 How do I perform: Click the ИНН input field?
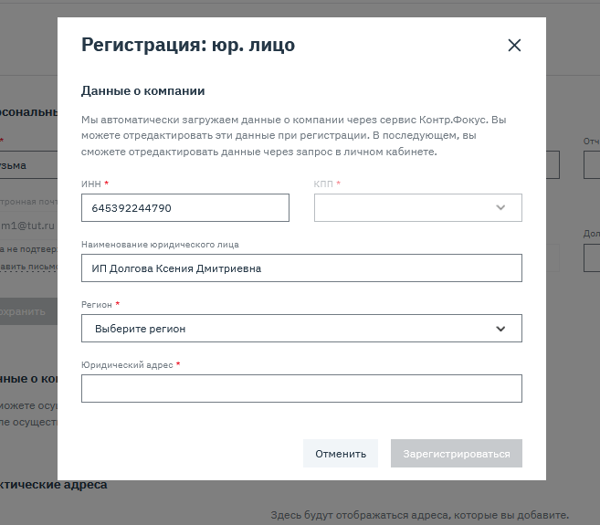tap(185, 208)
